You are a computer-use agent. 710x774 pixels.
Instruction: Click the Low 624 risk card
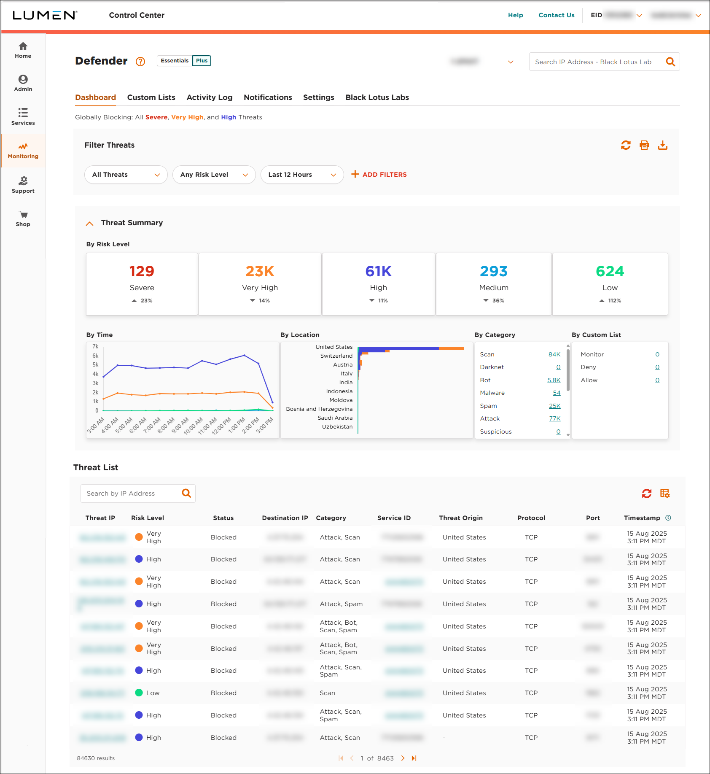(610, 284)
